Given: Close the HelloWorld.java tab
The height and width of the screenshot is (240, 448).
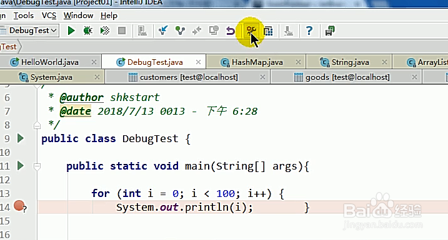Looking at the screenshot, I should pos(94,62).
